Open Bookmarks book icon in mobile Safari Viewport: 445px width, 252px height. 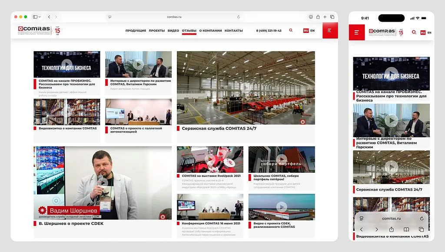[x=406, y=229]
